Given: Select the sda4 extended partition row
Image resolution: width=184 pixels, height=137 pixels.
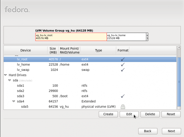Looking at the screenshot, I should tap(90, 101).
